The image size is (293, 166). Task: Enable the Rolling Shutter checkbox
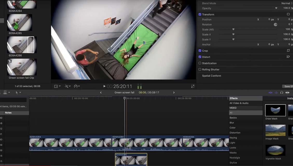click(200, 70)
